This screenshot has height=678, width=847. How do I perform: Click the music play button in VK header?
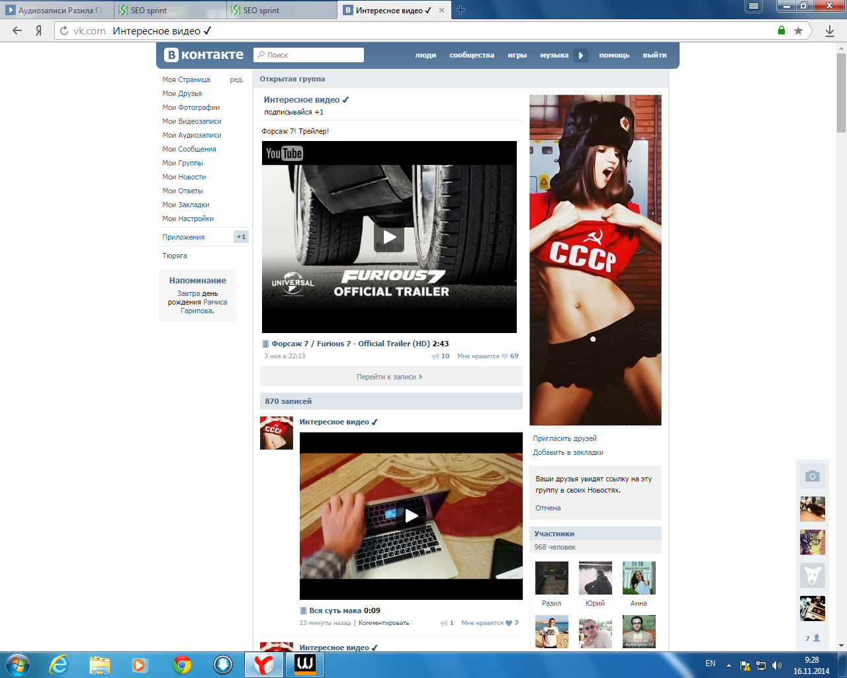580,56
